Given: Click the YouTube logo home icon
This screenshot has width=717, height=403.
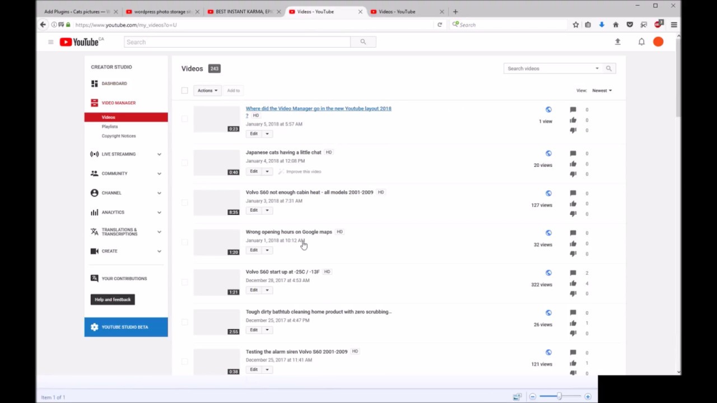Looking at the screenshot, I should tap(80, 42).
